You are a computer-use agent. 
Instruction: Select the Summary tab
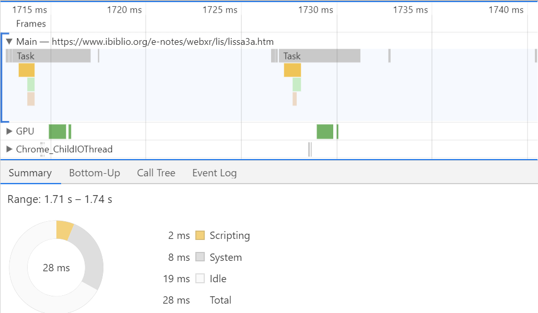point(30,173)
